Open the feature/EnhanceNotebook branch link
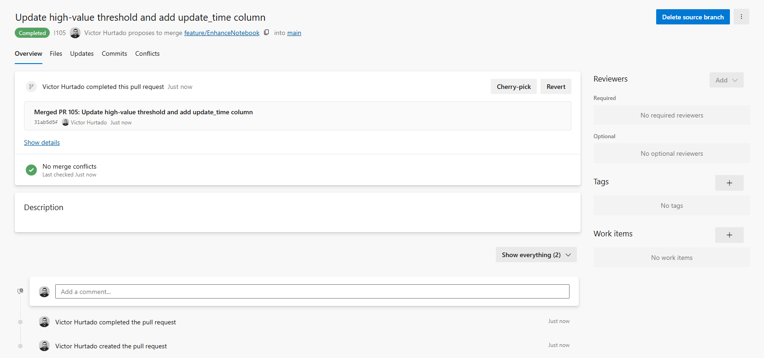The image size is (764, 358). coord(222,33)
